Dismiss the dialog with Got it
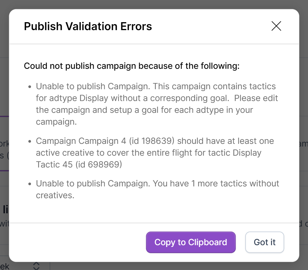This screenshot has width=308, height=270. click(265, 242)
